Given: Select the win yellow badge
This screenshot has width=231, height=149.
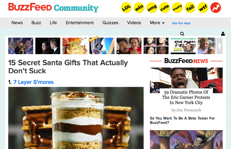Looking at the screenshot, I should 139,8.
